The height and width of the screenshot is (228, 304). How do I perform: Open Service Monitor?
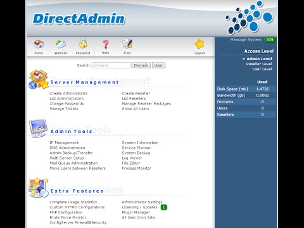tap(136, 148)
